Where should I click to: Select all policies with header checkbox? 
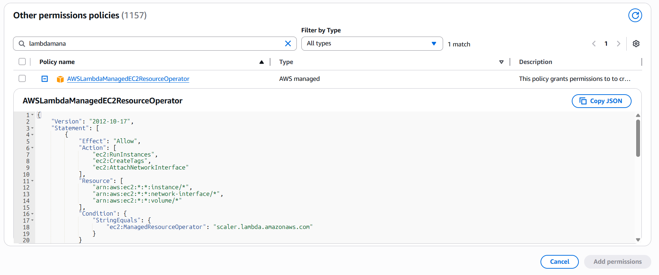[x=22, y=62]
